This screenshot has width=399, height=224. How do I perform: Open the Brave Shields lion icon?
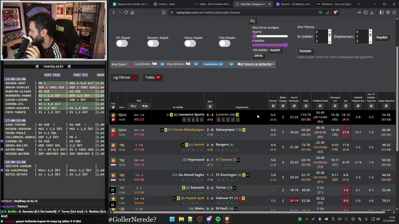335,12
